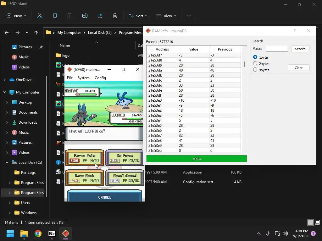This screenshot has height=241, width=322.
Task: Open the recent locations chevron
Action: (x=27, y=33)
